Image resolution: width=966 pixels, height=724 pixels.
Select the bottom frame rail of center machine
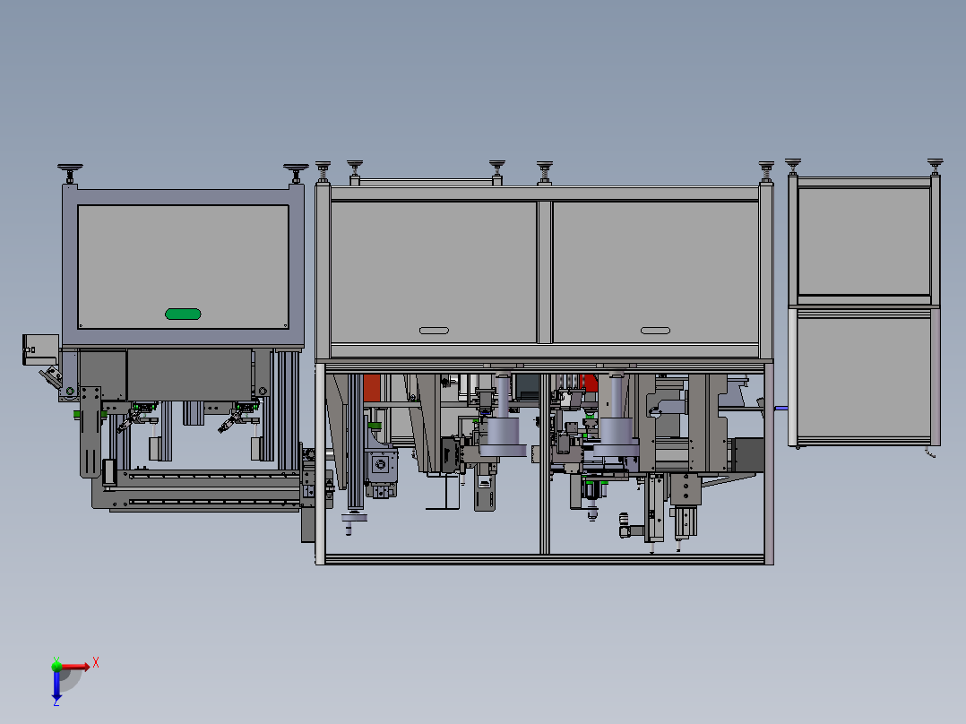click(545, 559)
